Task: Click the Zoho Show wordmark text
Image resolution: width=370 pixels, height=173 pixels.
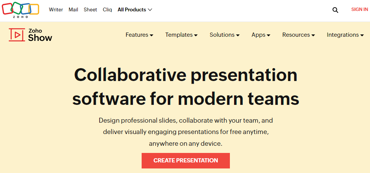Action: (40, 35)
